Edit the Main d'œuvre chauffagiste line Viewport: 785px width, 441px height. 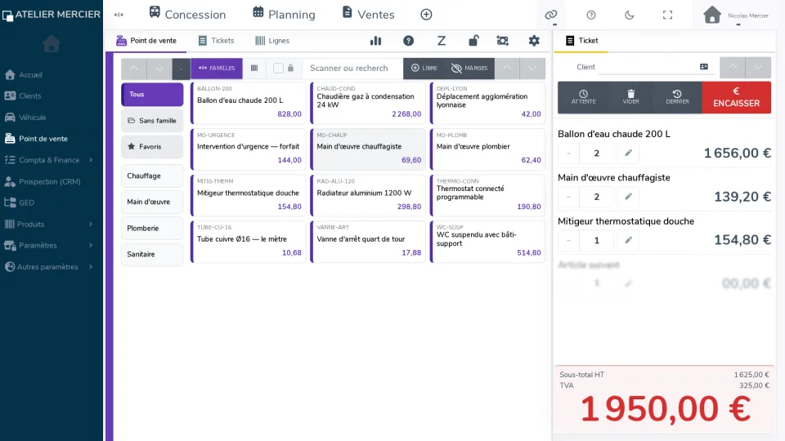coord(628,197)
